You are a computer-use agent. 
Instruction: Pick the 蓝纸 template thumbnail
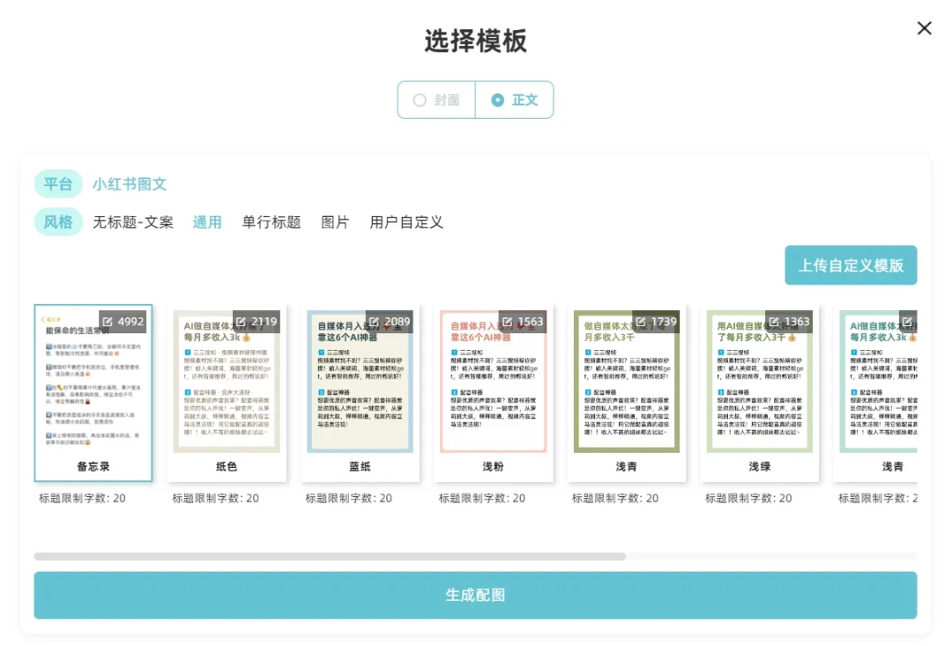click(360, 392)
